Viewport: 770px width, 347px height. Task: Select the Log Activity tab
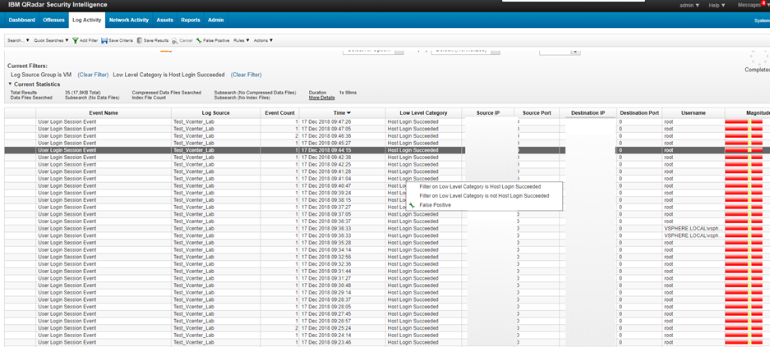(86, 20)
